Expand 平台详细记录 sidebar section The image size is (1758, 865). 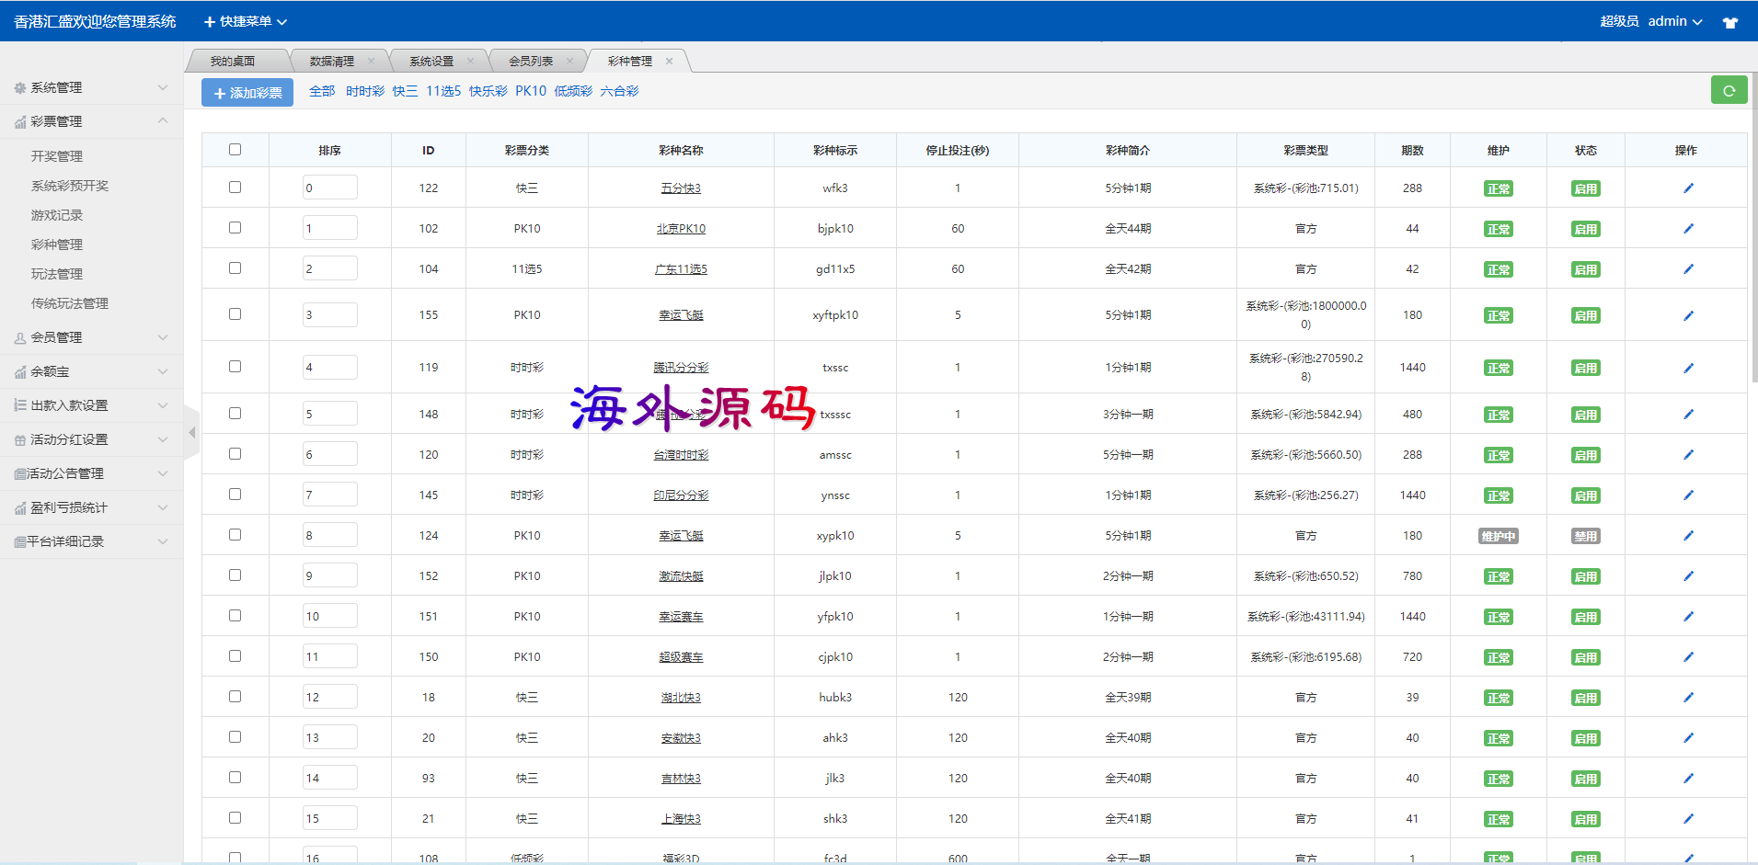click(x=91, y=541)
